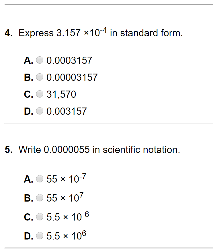Click the 'Express 3.157 ×10⁻⁴ in standard form' question text

[x=100, y=33]
